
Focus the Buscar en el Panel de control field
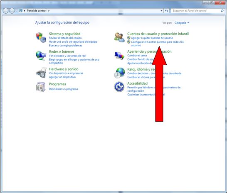[196, 11]
